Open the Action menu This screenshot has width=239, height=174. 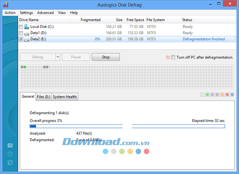pos(10,13)
